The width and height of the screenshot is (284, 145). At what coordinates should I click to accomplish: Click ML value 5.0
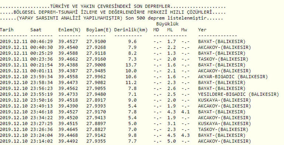(x=172, y=141)
